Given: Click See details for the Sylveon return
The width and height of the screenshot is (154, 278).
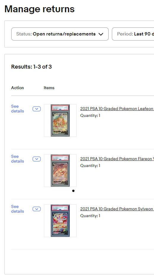Looking at the screenshot, I should [x=18, y=209].
